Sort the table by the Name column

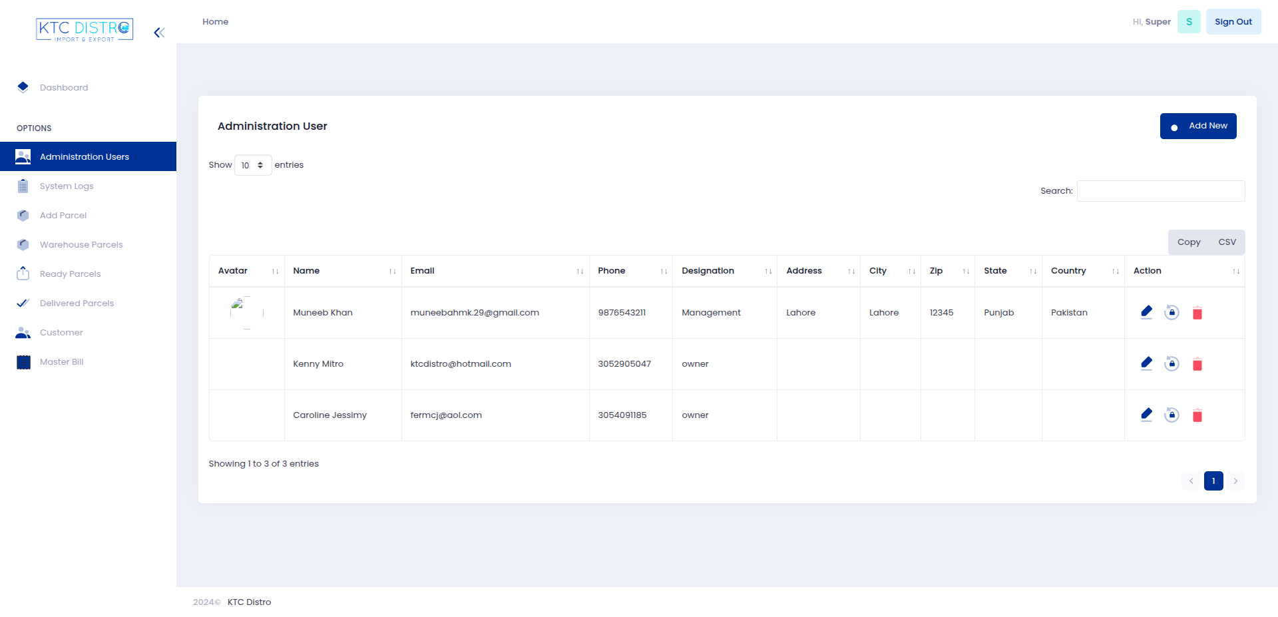(x=307, y=270)
